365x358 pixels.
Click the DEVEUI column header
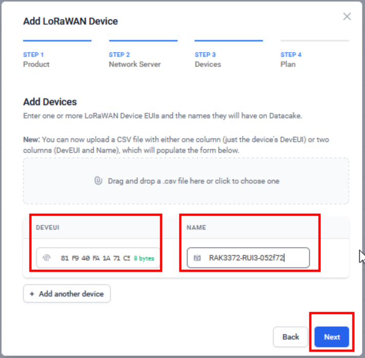48,227
